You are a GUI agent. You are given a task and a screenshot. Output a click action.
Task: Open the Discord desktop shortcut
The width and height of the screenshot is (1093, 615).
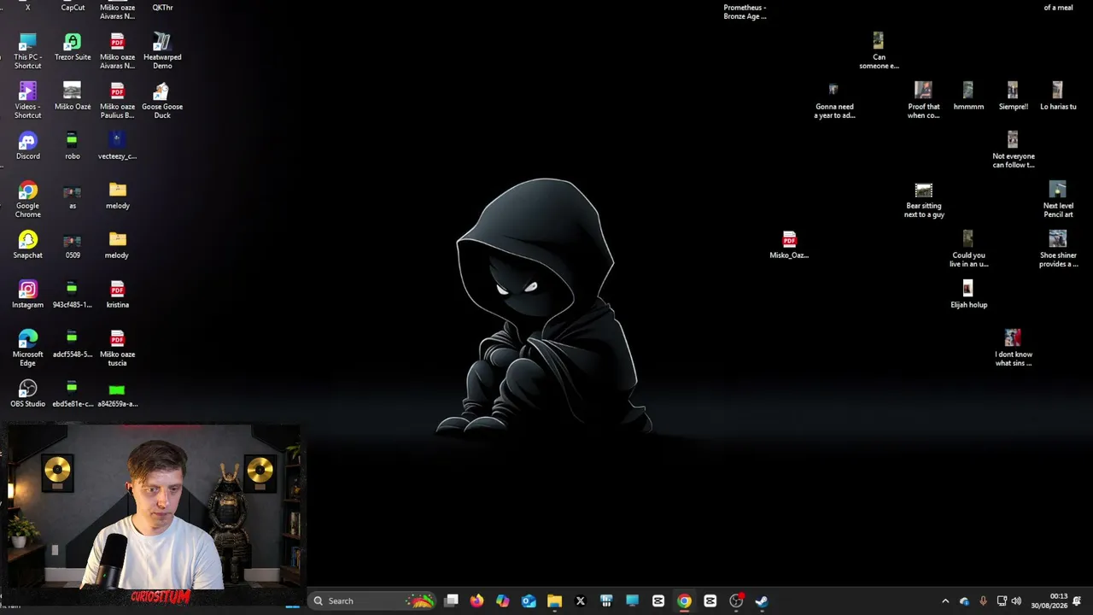[x=27, y=146]
